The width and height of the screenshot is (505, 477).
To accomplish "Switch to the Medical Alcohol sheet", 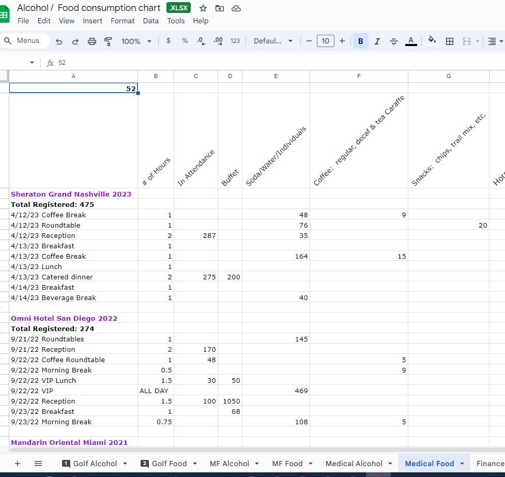I will [x=354, y=464].
